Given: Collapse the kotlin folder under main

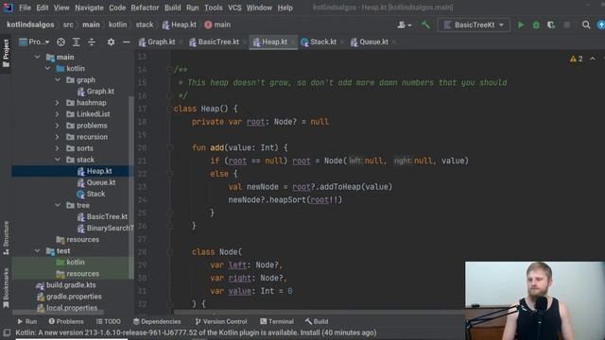Looking at the screenshot, I should (x=47, y=69).
